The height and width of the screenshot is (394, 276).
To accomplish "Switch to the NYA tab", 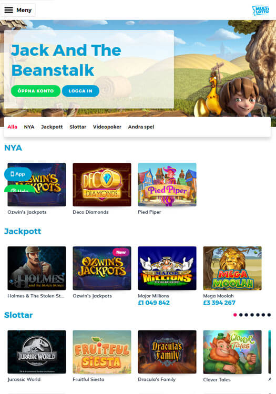I will point(29,127).
